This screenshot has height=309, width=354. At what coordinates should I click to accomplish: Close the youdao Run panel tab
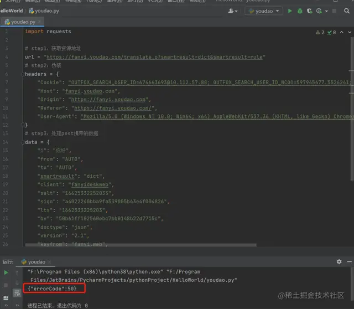49,262
